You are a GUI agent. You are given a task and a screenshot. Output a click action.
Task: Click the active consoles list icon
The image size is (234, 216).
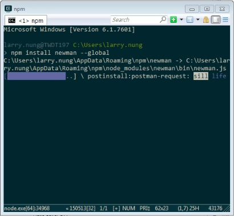click(x=190, y=19)
